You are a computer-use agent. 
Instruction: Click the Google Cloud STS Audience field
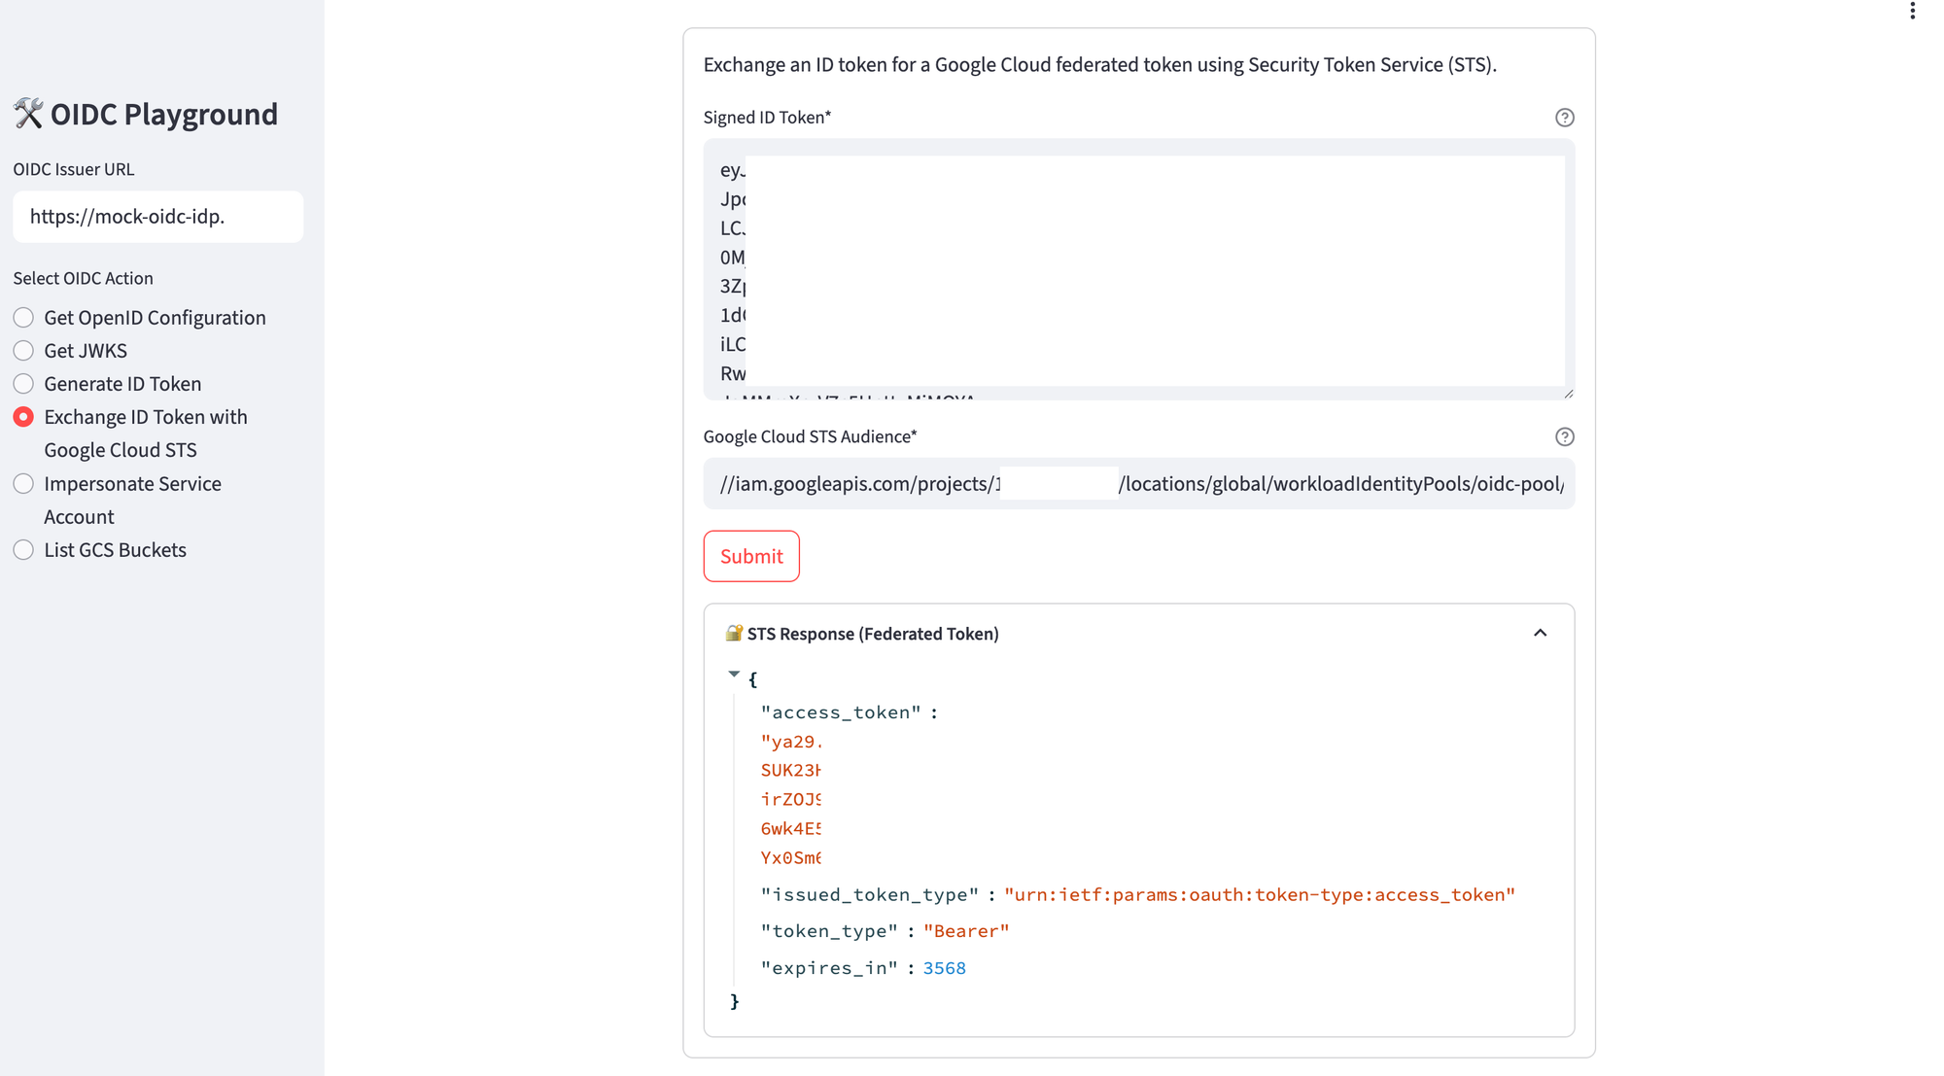[x=1137, y=483]
